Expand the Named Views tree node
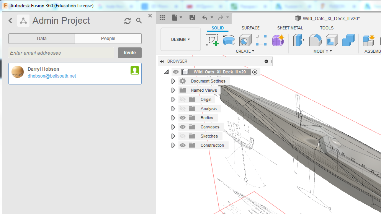 (173, 90)
